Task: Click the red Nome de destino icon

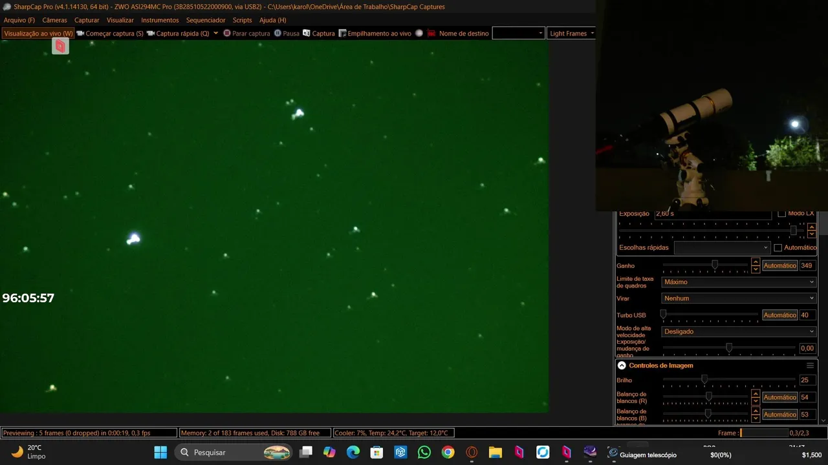Action: click(x=431, y=34)
